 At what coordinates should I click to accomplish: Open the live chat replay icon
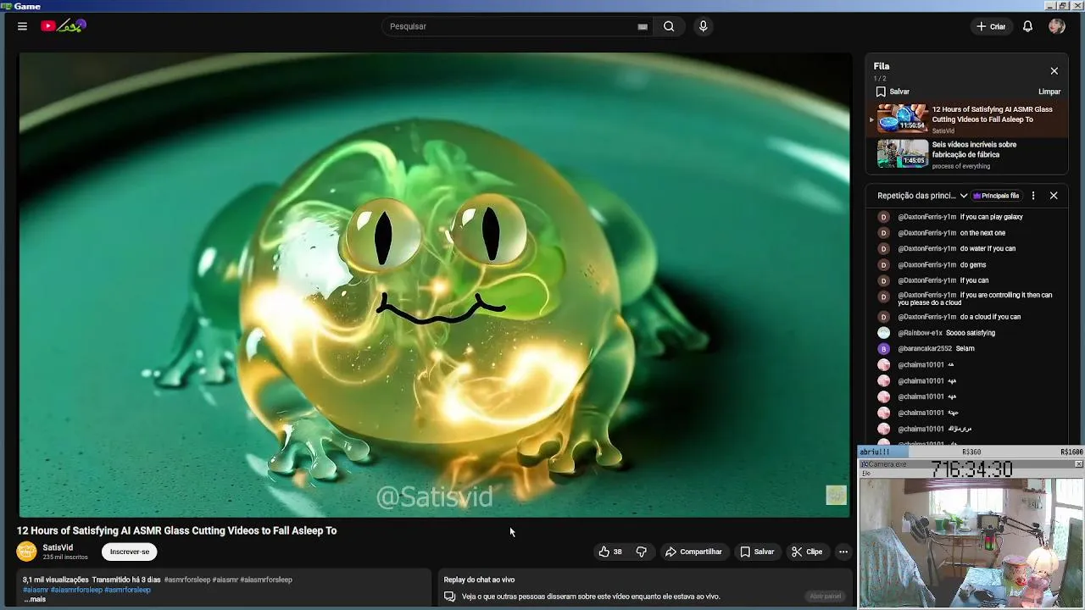[x=449, y=596]
